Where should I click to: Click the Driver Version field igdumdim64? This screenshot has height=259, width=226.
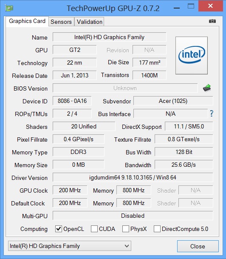tap(133, 177)
